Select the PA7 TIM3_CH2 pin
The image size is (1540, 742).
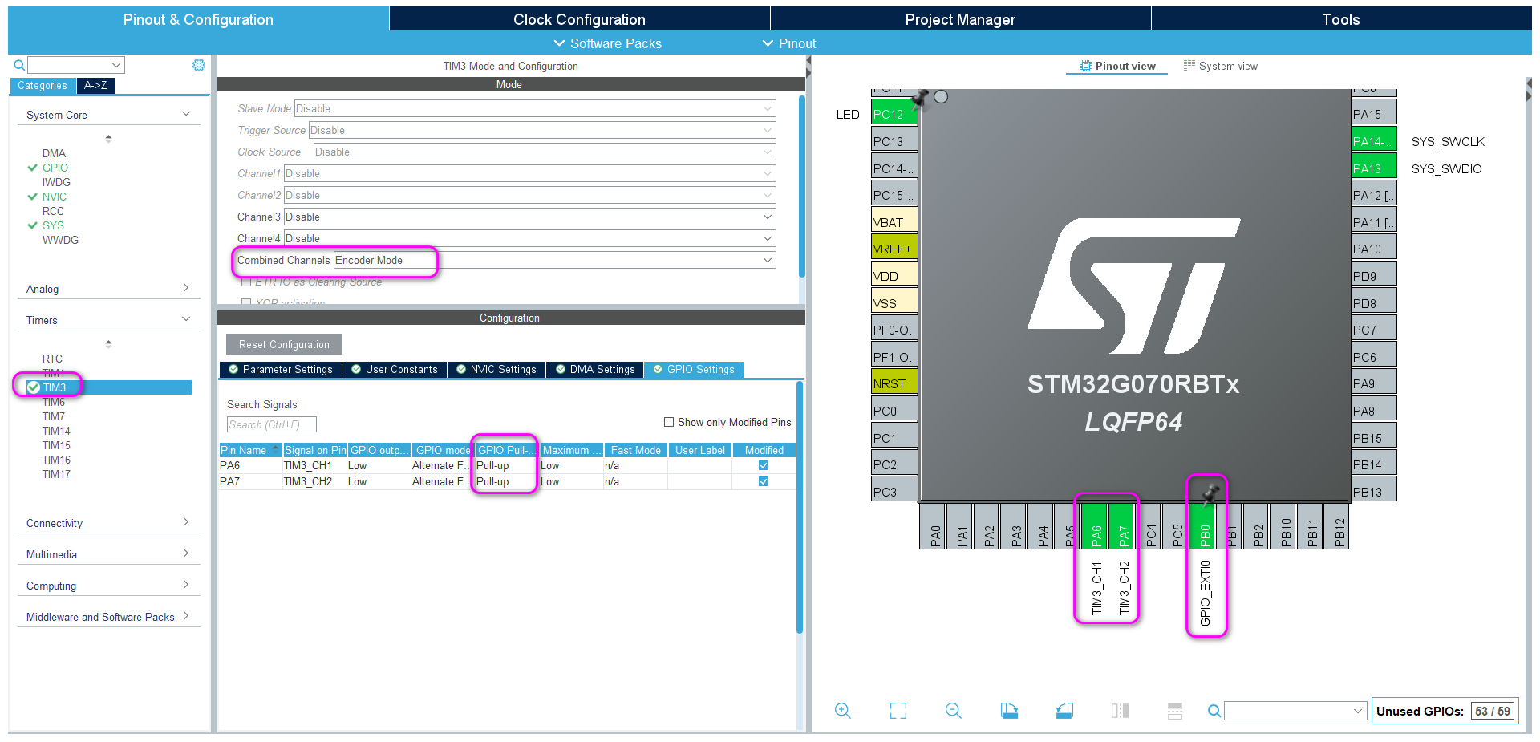pos(1122,526)
